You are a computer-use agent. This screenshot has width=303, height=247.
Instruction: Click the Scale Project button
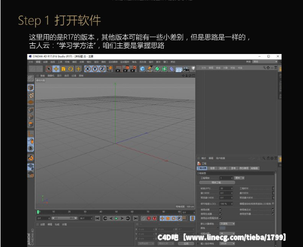coord(217,182)
